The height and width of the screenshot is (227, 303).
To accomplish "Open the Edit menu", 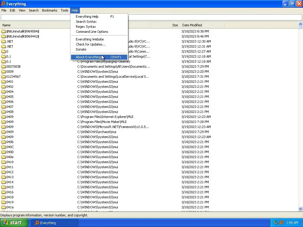I will coord(12,10).
